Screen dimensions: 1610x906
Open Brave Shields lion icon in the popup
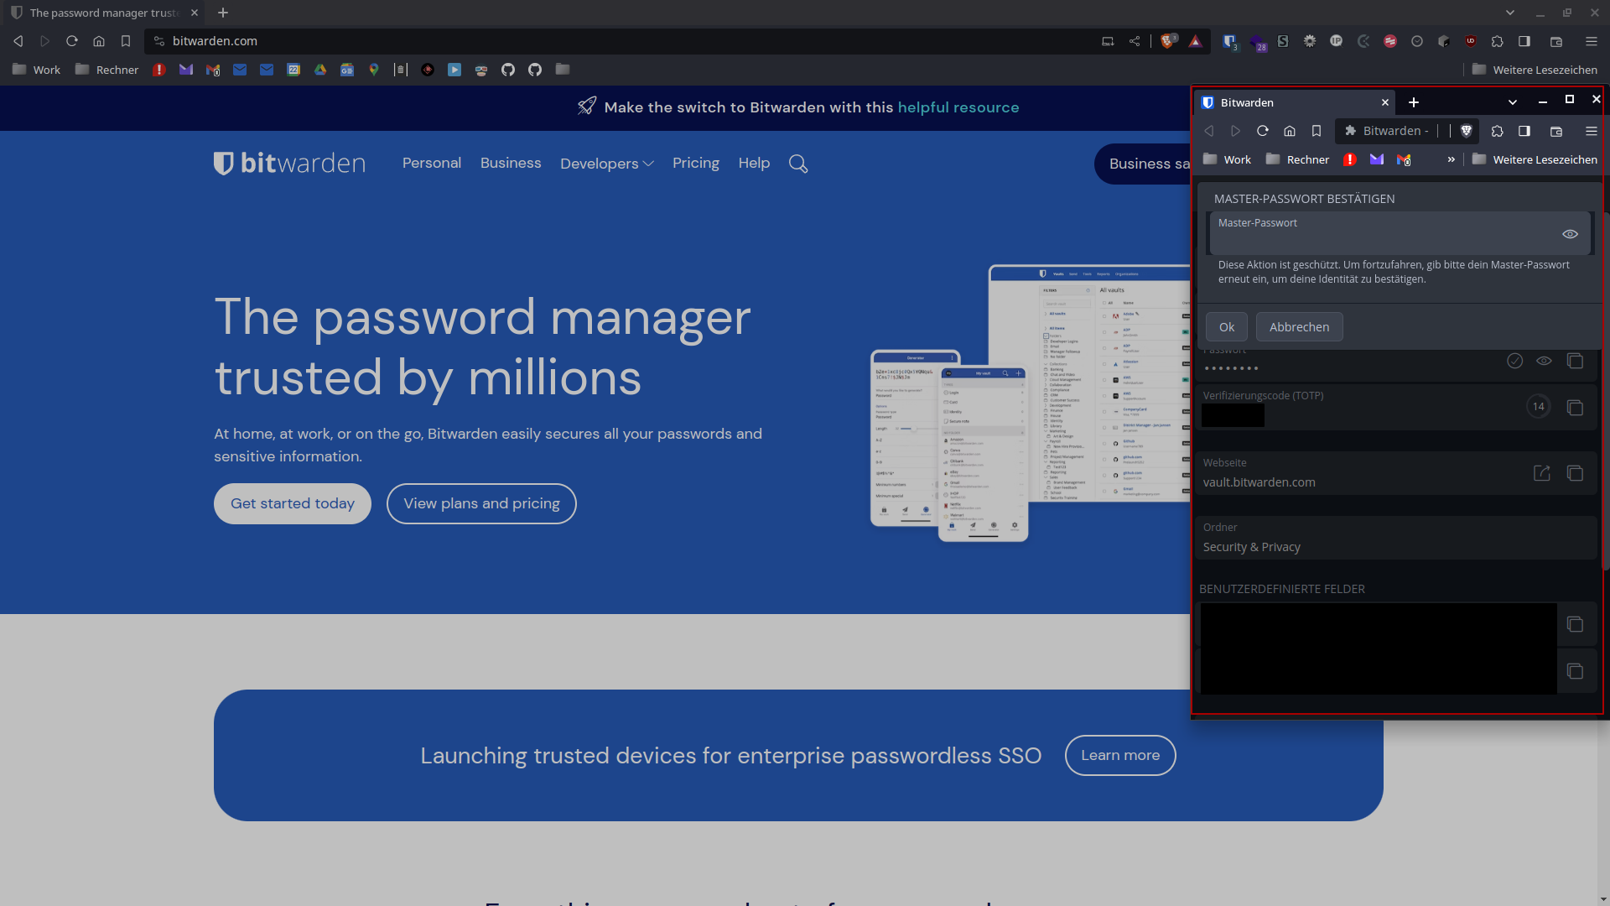(x=1466, y=131)
